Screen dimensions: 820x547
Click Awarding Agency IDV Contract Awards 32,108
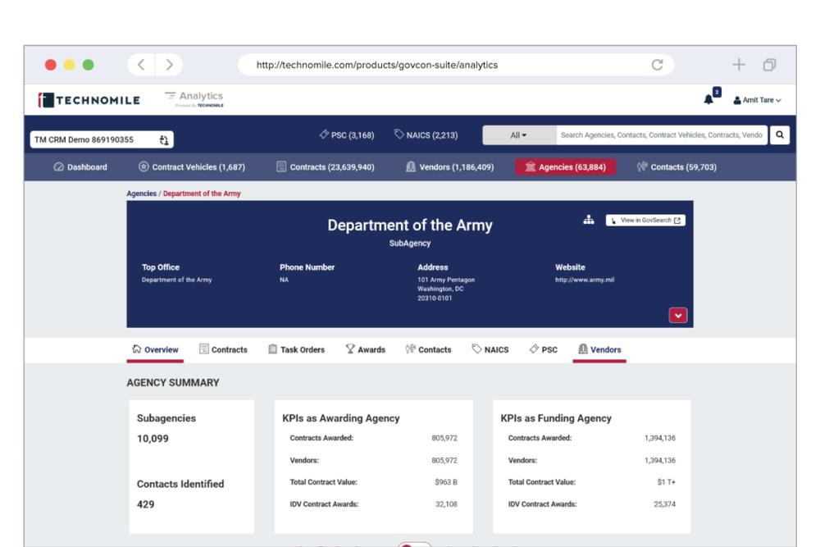tap(446, 504)
